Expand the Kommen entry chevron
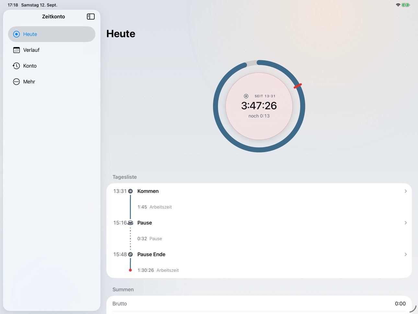Screen dimensions: 418x314 [405, 191]
